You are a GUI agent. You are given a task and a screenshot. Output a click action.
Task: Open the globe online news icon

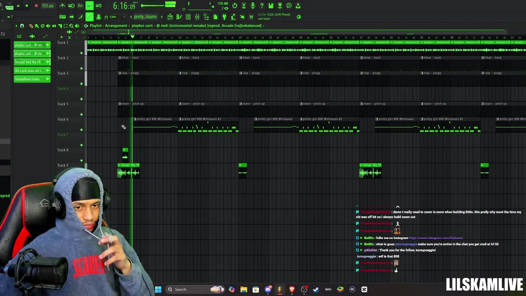[299, 17]
